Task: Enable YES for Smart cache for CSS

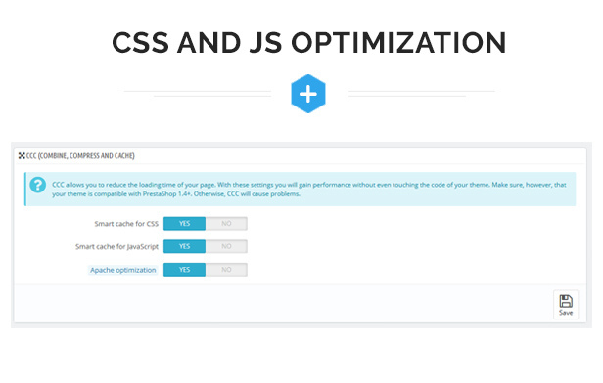Action: (184, 224)
